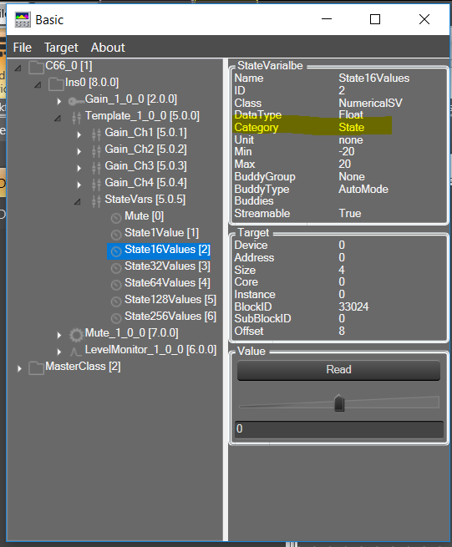Viewport: 452px width, 547px height.
Task: Collapse the Template_1_0_0 [5.0.0] node
Action: pyautogui.click(x=58, y=119)
